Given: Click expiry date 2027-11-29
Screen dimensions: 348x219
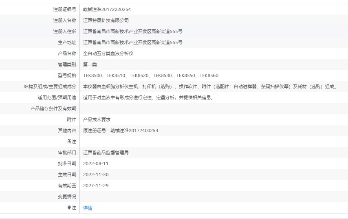Looking at the screenshot, I should tap(96, 186).
